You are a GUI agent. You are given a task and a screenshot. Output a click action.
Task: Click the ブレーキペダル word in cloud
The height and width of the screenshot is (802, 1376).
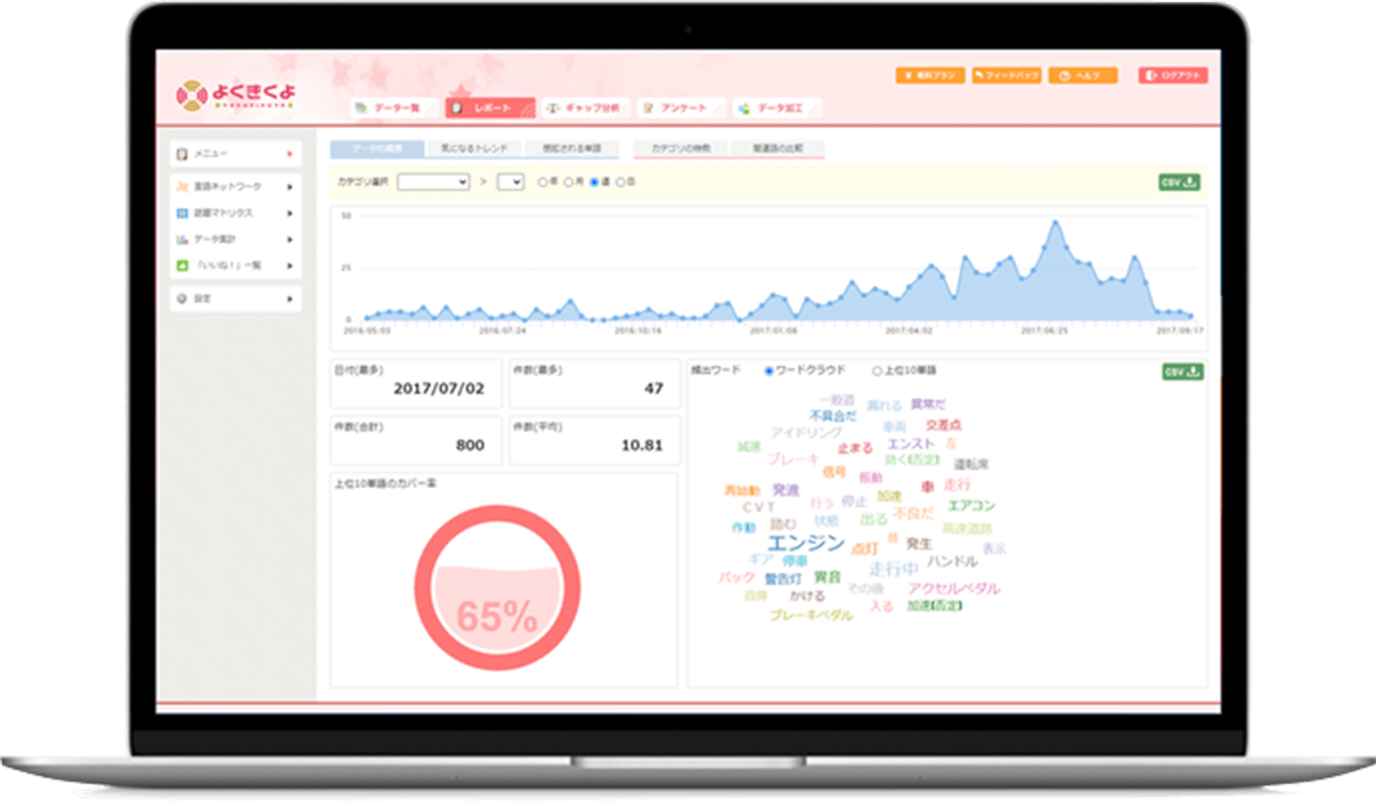point(811,615)
